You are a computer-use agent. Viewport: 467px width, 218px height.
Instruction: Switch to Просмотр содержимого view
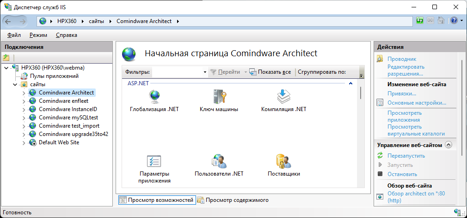233,200
